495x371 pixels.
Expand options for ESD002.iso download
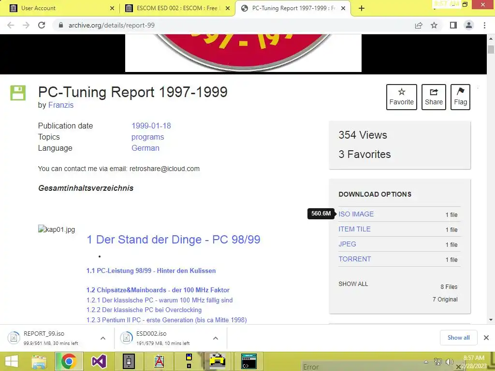(x=216, y=338)
